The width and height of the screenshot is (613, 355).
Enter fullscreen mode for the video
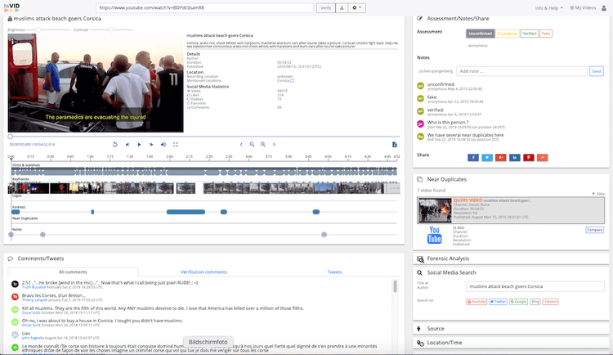click(175, 145)
